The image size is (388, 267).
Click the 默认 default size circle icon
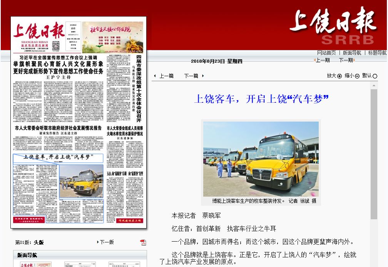coord(375,76)
